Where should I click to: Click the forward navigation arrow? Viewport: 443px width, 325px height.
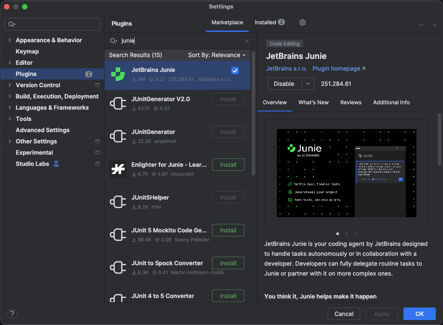point(434,25)
